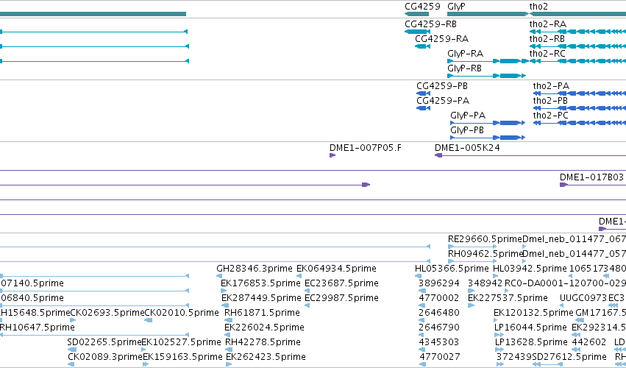Click the EK287449.5prime EST label

coord(261,298)
